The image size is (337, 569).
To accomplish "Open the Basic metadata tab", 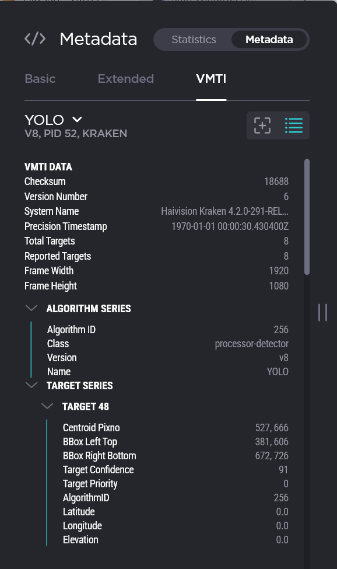I will (40, 79).
